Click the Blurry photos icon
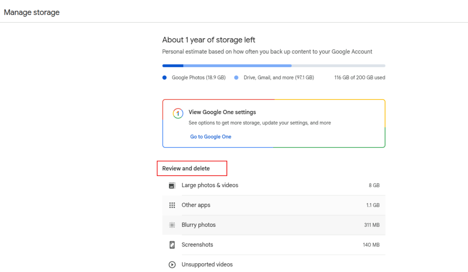 tap(172, 225)
